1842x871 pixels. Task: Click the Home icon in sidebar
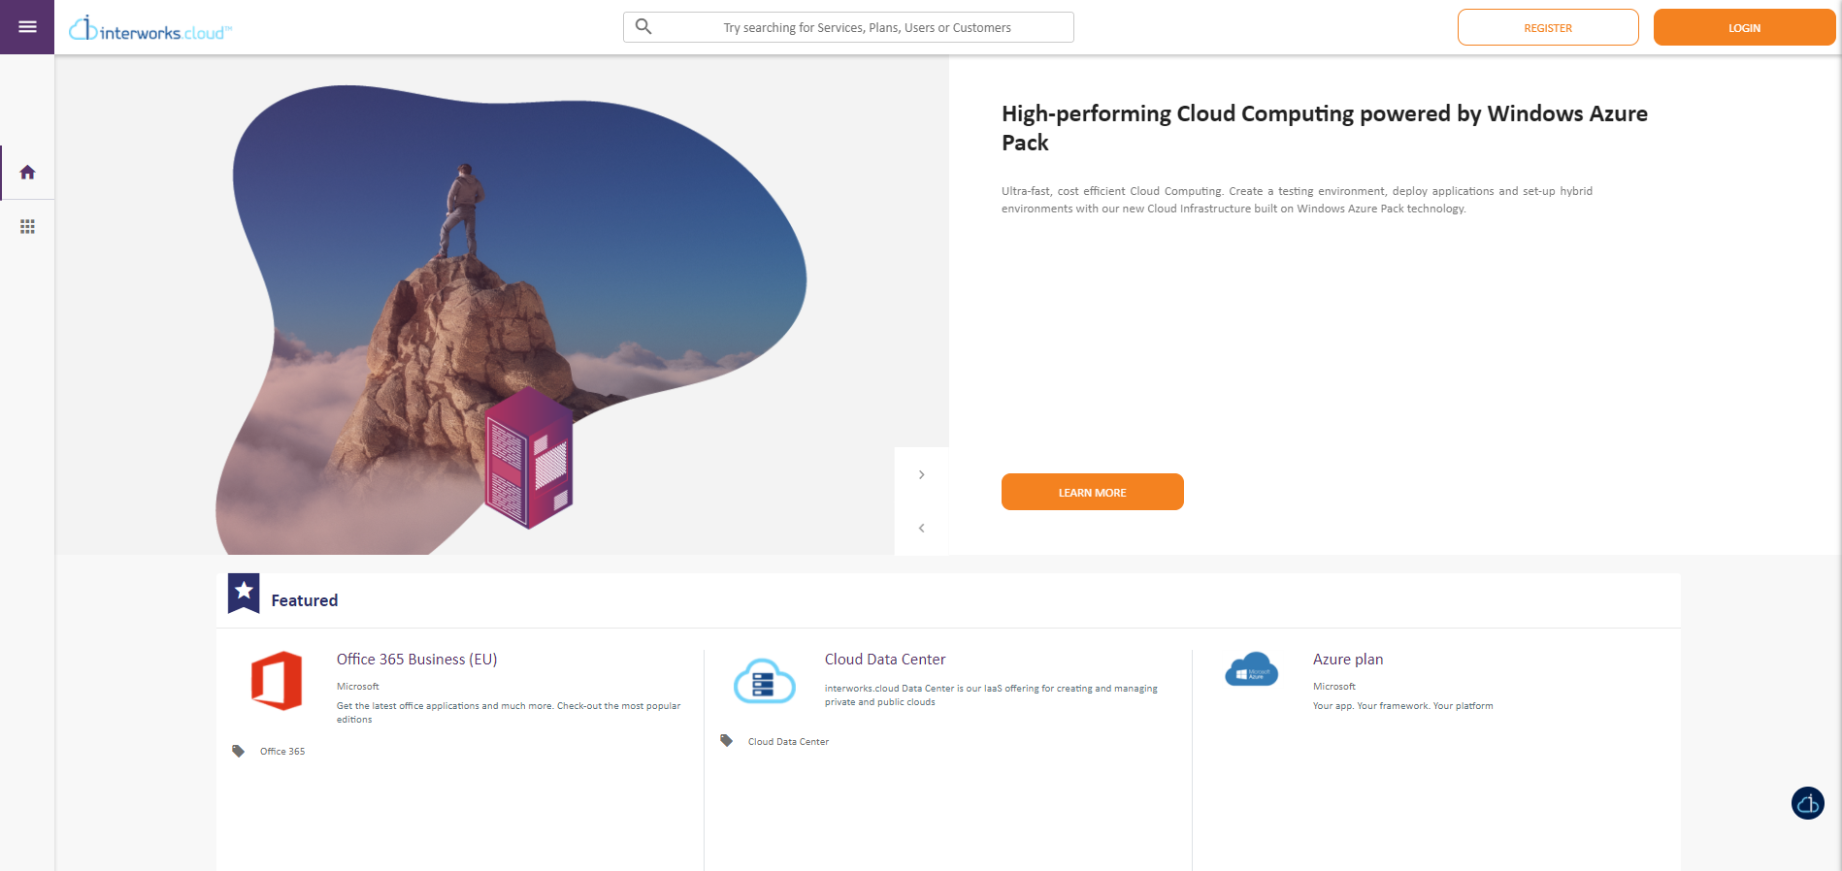click(x=27, y=173)
